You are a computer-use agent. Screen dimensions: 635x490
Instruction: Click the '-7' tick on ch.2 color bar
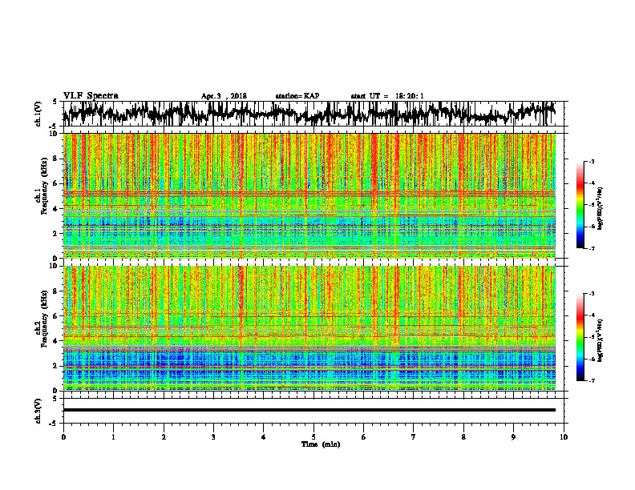coord(591,380)
